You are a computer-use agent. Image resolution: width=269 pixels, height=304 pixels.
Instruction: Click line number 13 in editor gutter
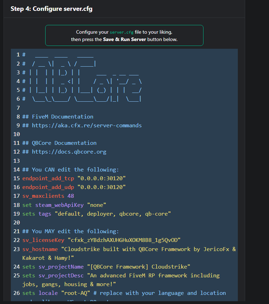pyautogui.click(x=17, y=161)
